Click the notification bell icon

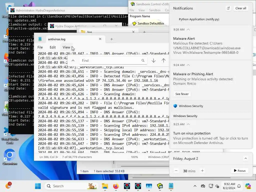click(x=239, y=186)
